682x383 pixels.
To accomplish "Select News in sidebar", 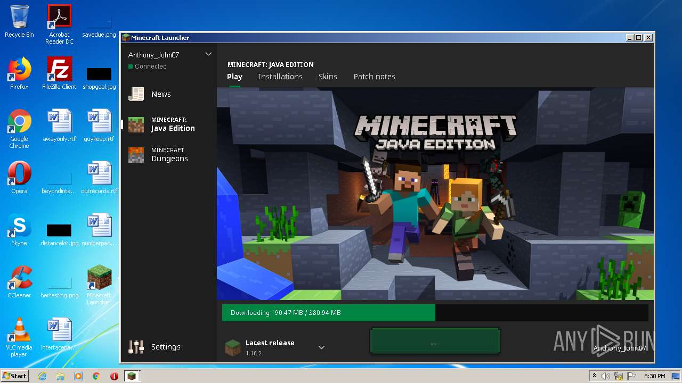I will tap(161, 94).
